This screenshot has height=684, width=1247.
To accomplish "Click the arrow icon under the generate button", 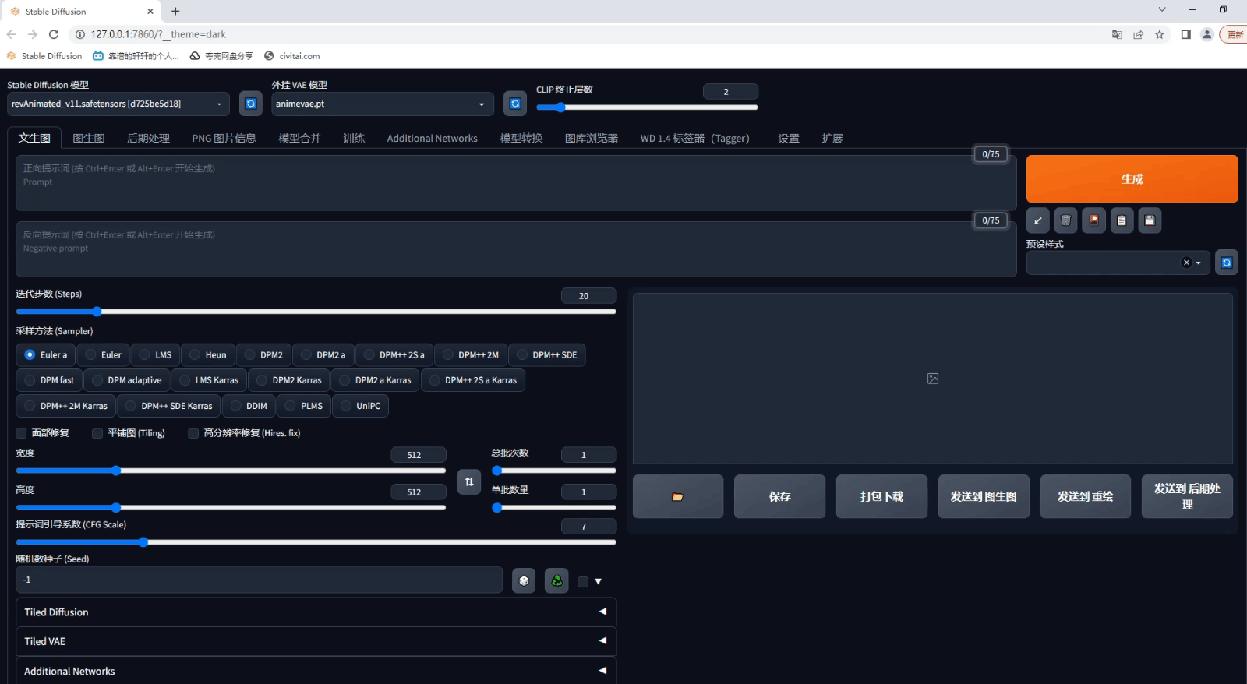I will [x=1037, y=220].
